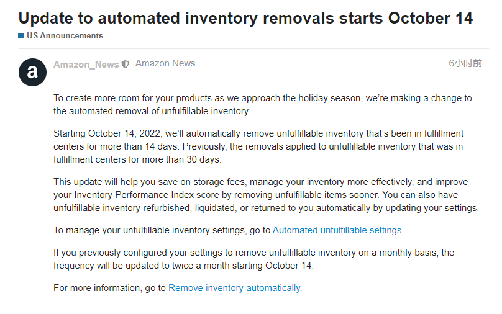Click the paragraph starting "If you previously configured"

tap(253, 259)
